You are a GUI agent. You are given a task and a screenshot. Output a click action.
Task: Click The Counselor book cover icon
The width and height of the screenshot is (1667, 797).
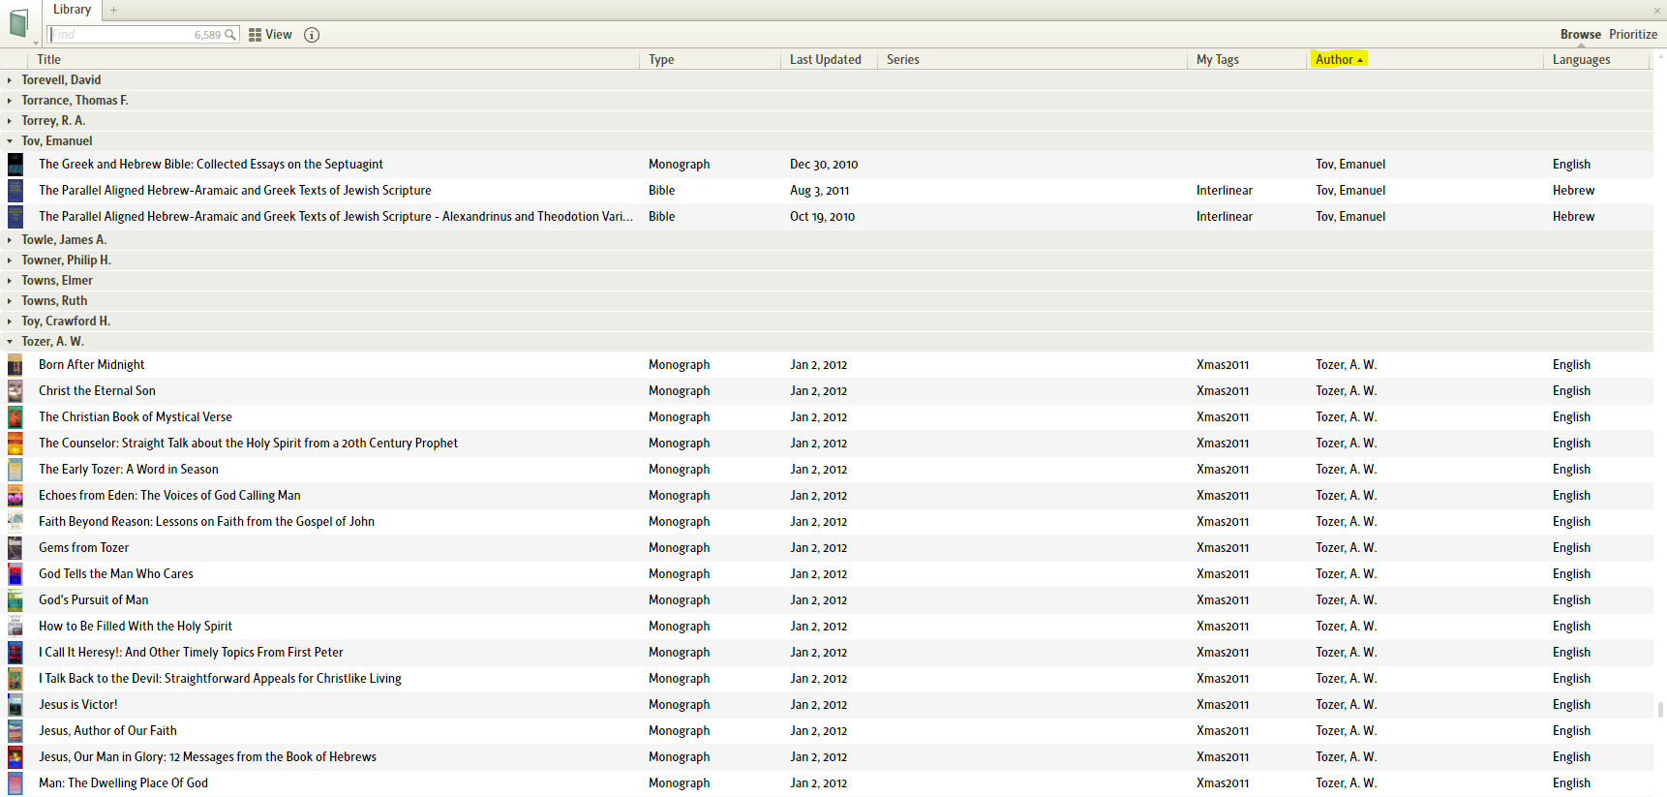[15, 444]
